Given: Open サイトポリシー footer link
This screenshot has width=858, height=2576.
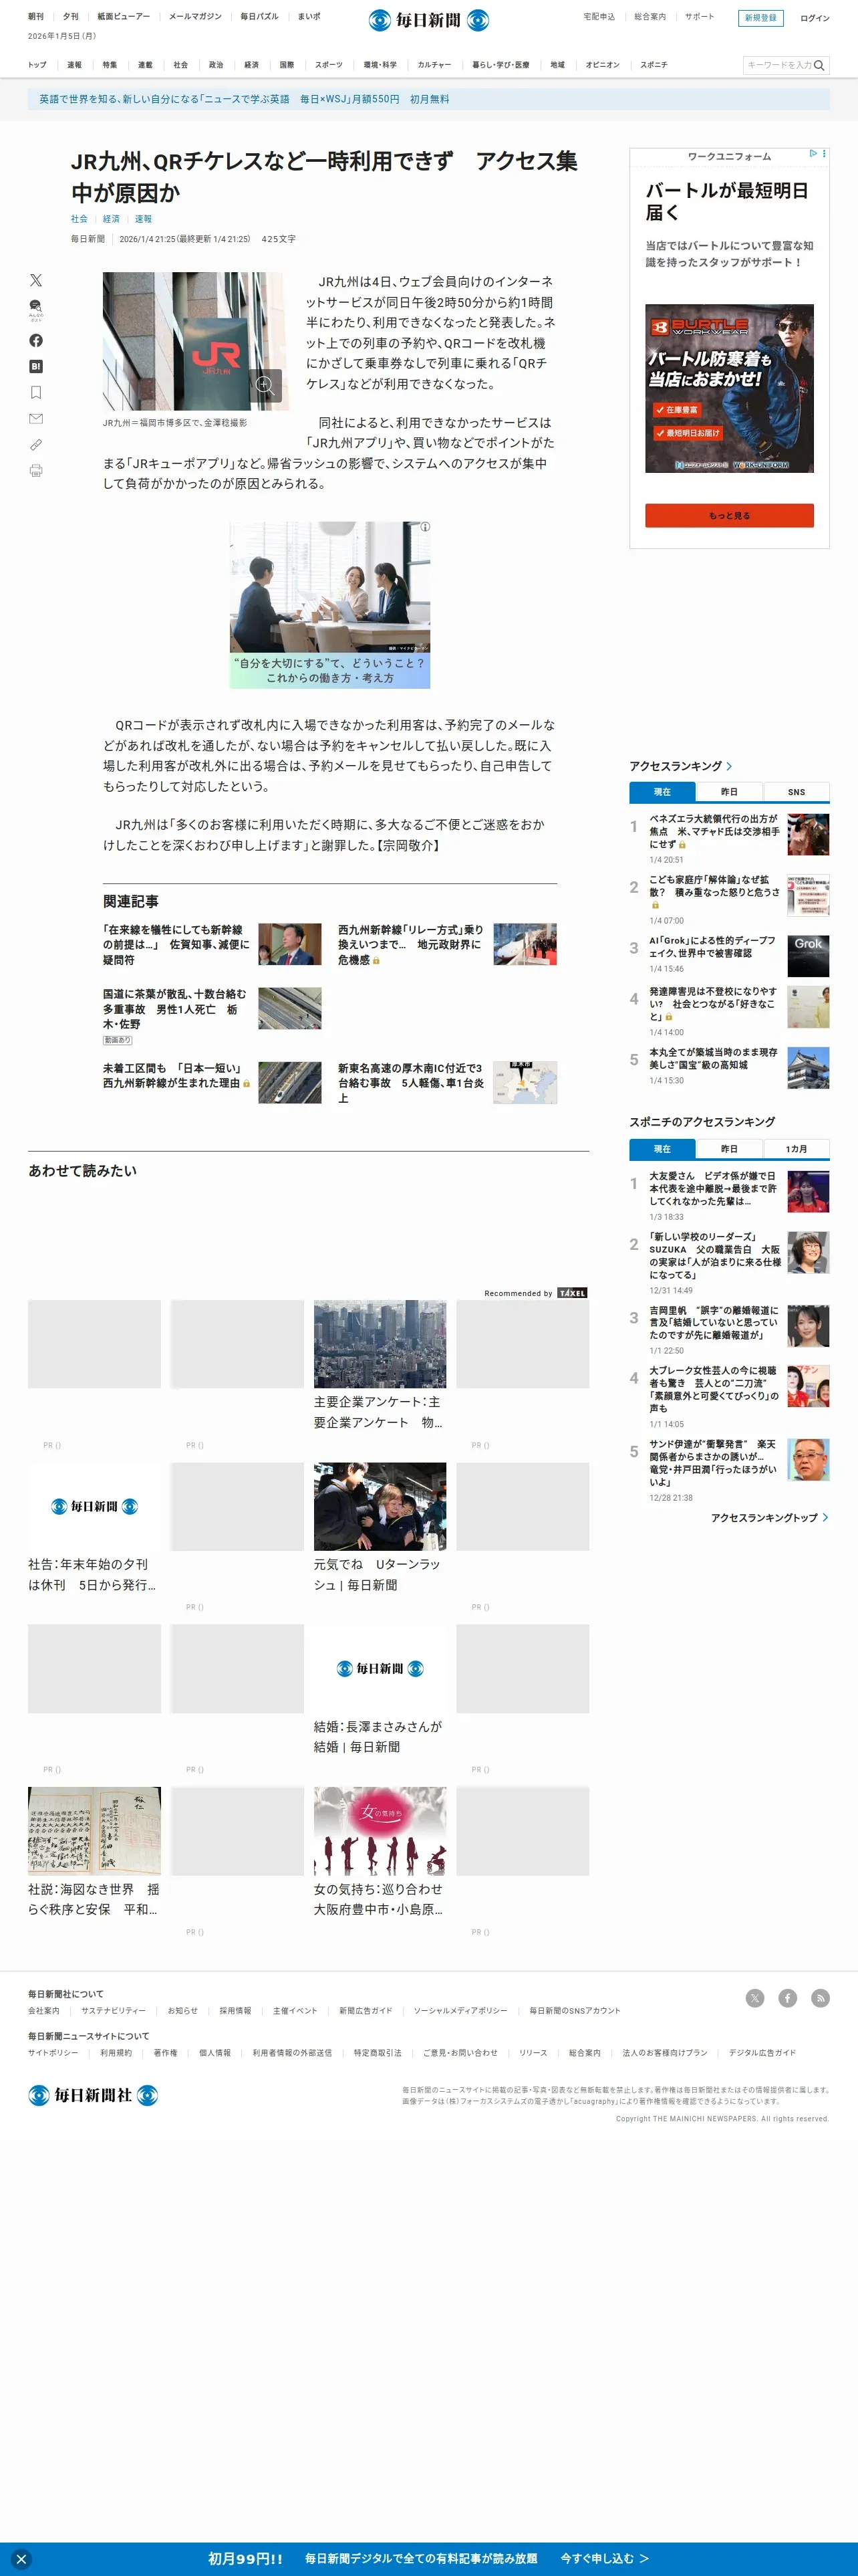Looking at the screenshot, I should [53, 2052].
